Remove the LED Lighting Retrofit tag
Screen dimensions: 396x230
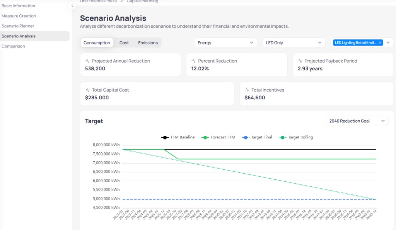(380, 43)
